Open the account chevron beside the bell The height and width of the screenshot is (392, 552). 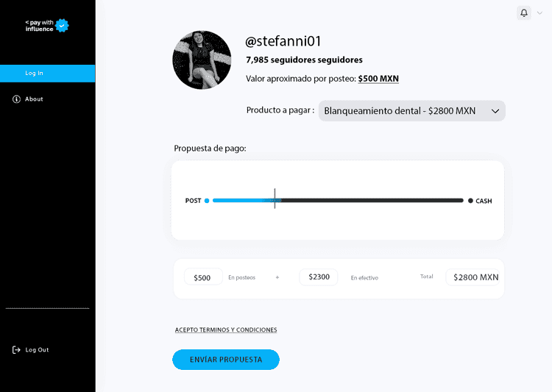[x=539, y=13]
